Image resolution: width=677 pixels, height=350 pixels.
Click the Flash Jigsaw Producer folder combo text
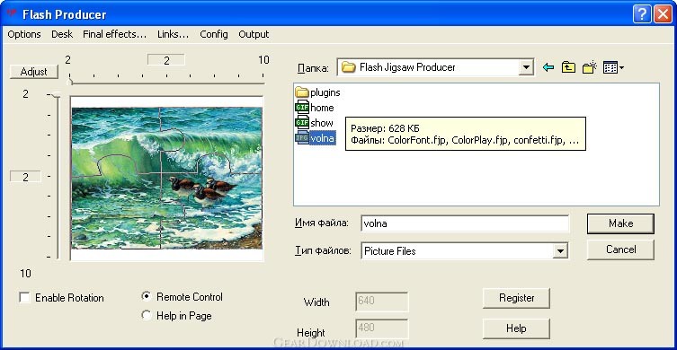coord(407,67)
